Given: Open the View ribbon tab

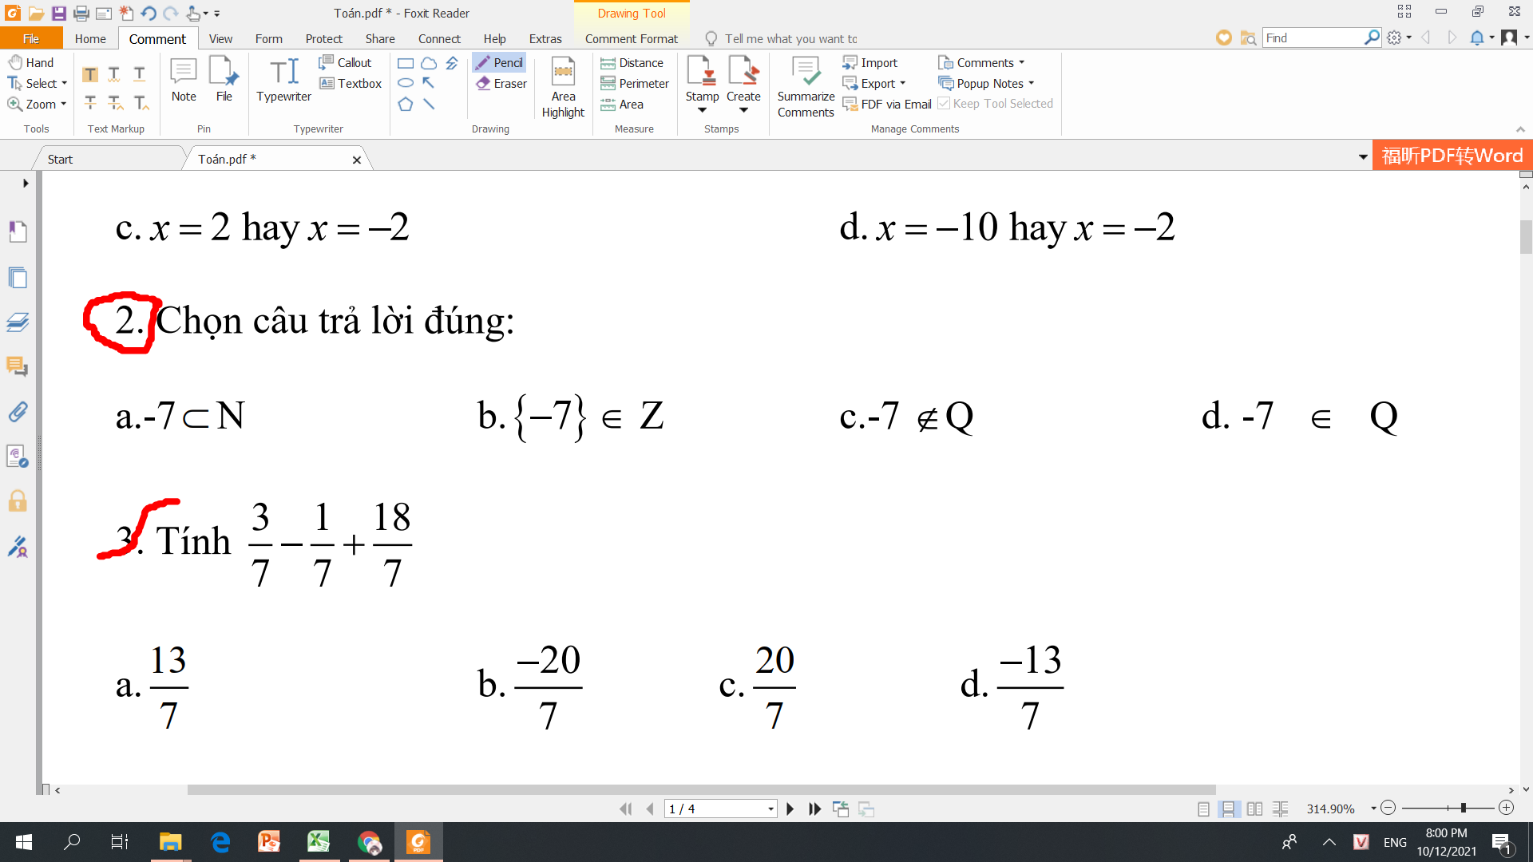Looking at the screenshot, I should [220, 38].
